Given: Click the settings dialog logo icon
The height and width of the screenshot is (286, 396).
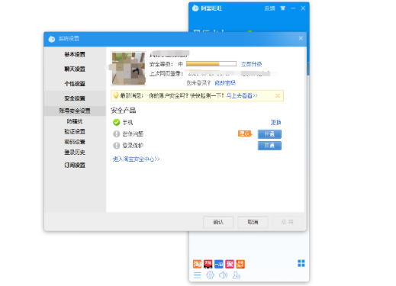Looking at the screenshot, I should pyautogui.click(x=52, y=39).
